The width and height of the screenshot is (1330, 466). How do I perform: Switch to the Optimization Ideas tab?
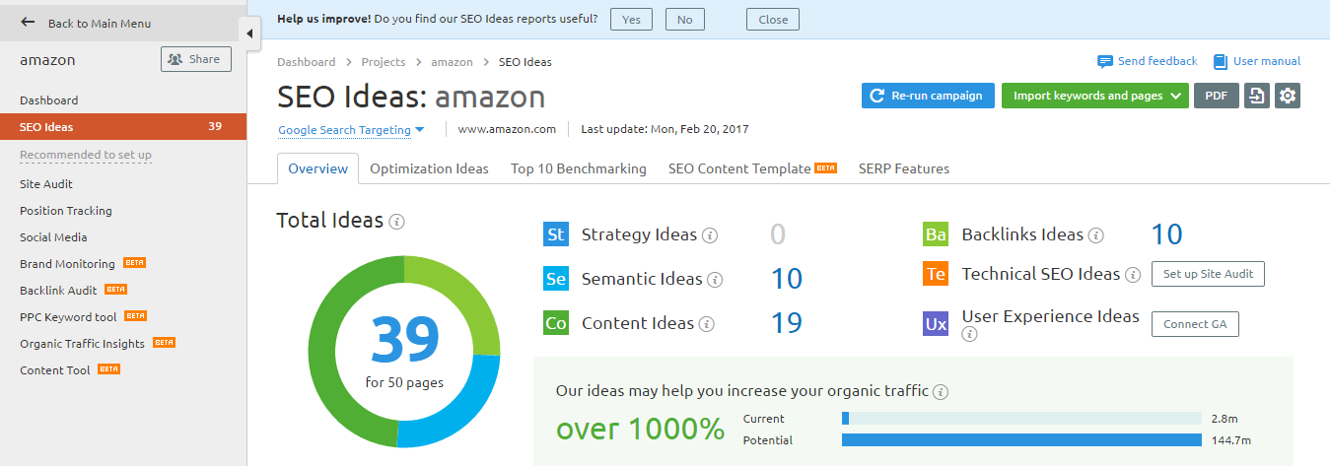coord(429,168)
